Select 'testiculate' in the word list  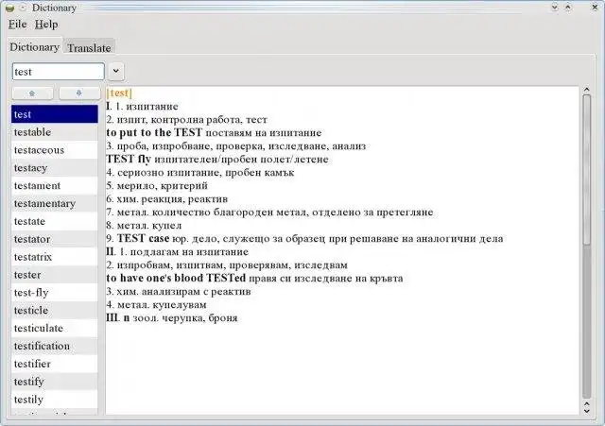pyautogui.click(x=55, y=328)
